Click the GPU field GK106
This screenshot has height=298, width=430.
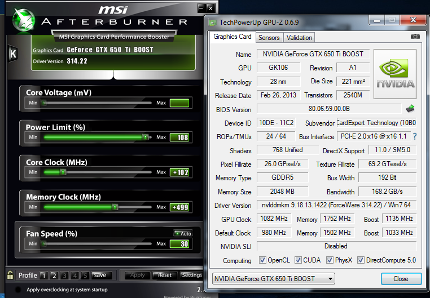(x=278, y=68)
